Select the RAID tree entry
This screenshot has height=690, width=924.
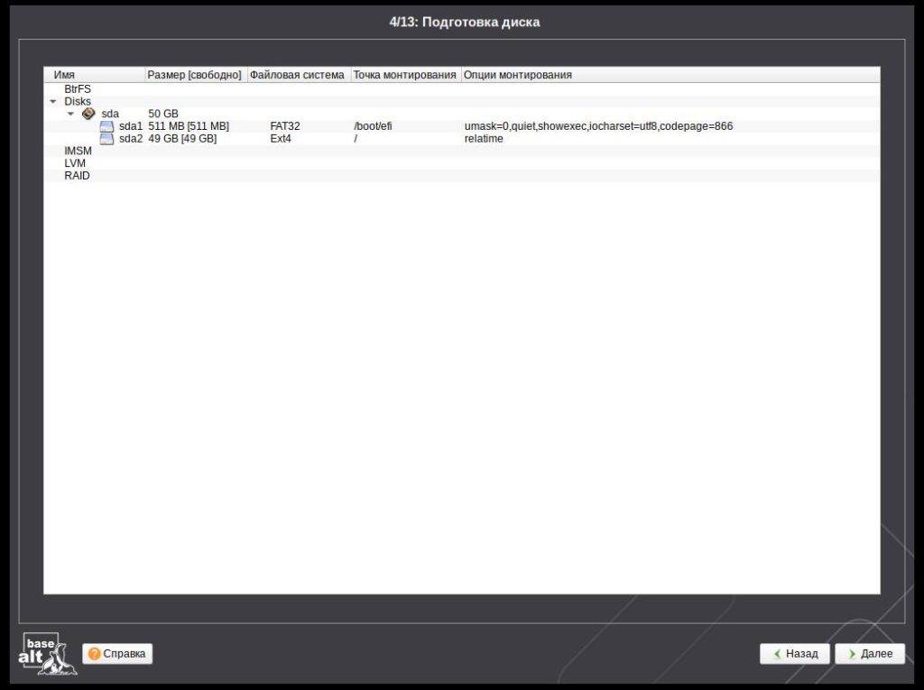click(77, 176)
